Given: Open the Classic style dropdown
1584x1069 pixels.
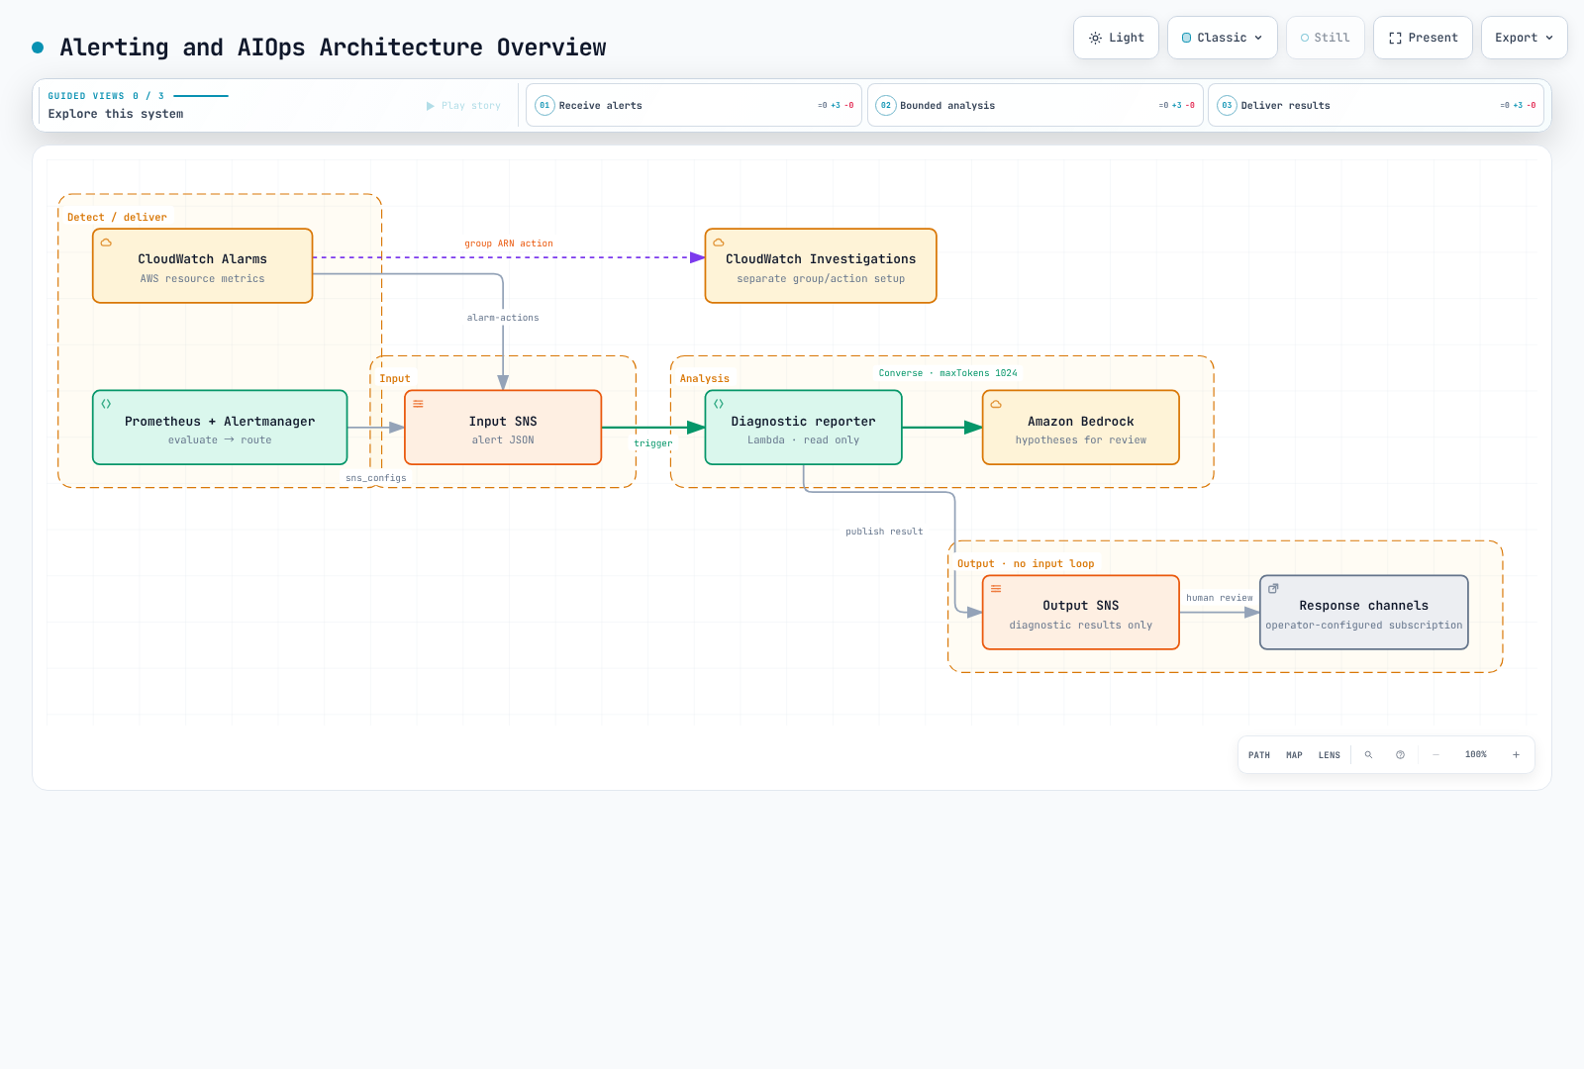Looking at the screenshot, I should coord(1222,38).
